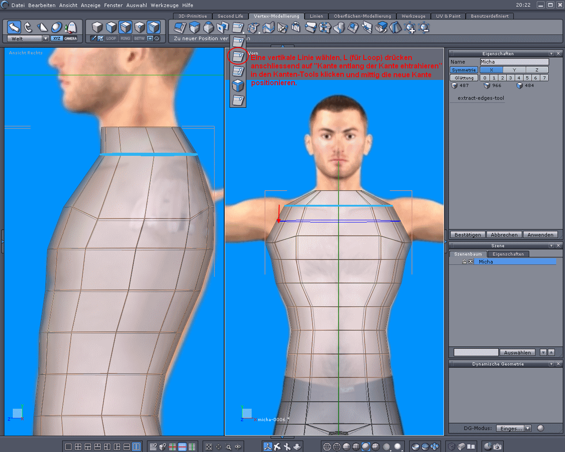Click the zoom magnifier view icon
The image size is (565, 452).
tap(228, 447)
